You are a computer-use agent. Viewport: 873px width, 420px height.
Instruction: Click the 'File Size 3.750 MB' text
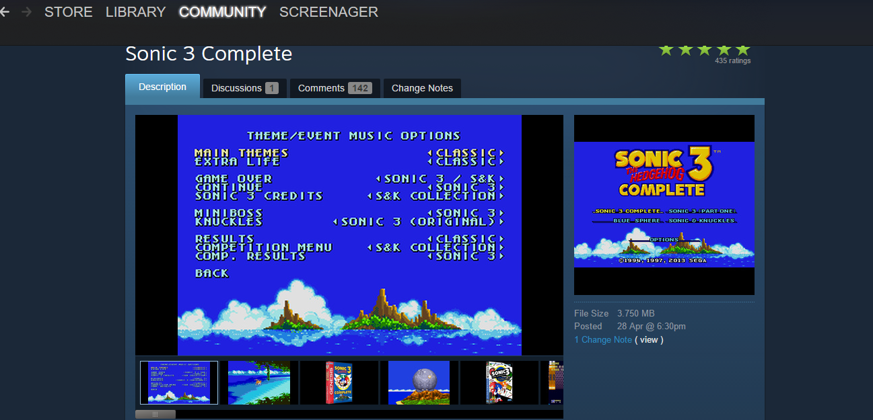[x=615, y=314]
